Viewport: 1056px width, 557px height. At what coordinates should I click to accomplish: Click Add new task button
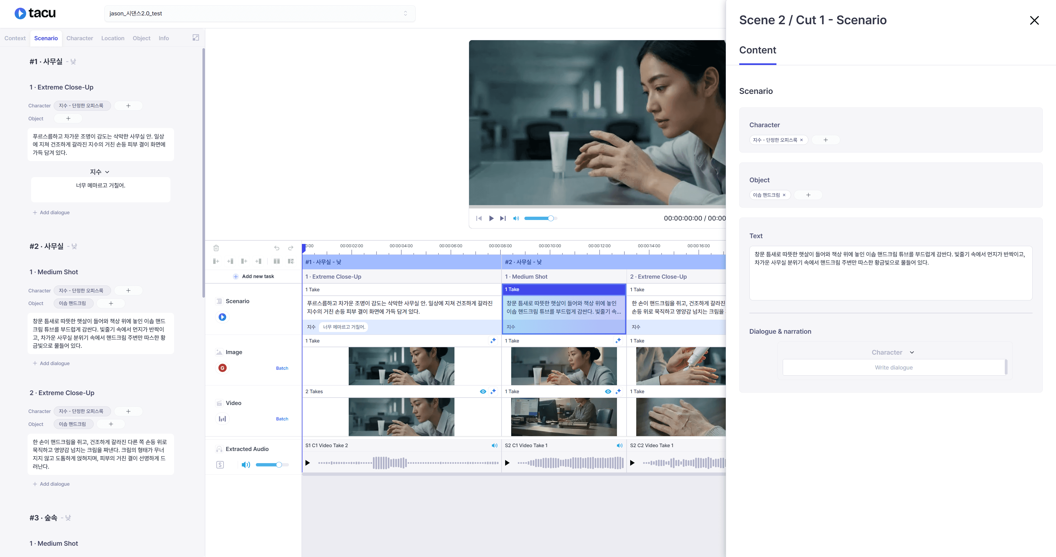click(254, 277)
